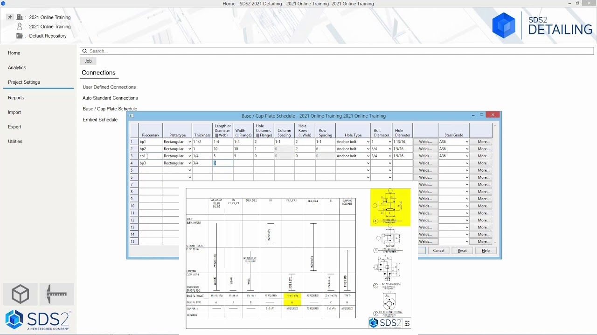Click the building job icon in the header
Image resolution: width=597 pixels, height=335 pixels.
[20, 17]
